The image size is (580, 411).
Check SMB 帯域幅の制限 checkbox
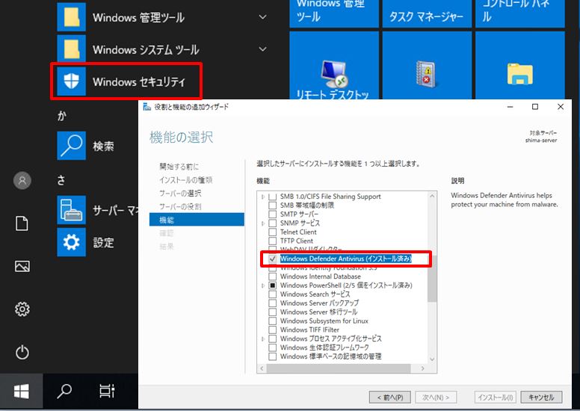(272, 205)
